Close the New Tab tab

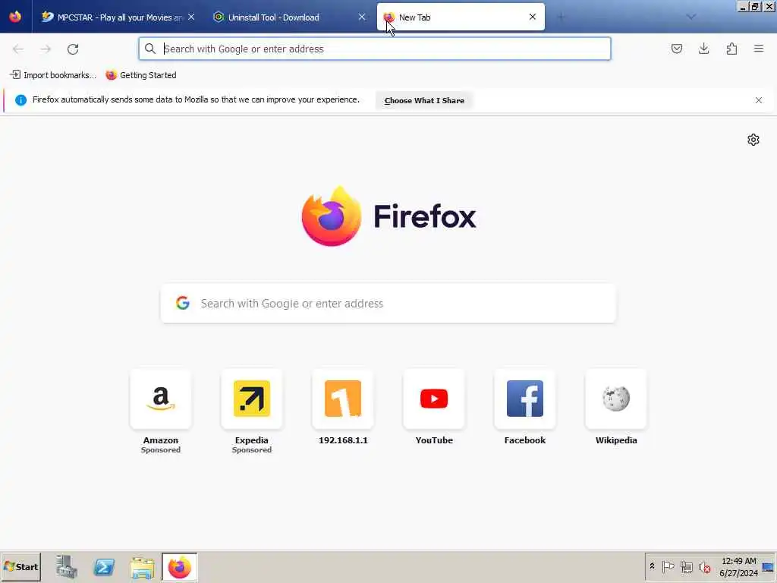pos(532,17)
